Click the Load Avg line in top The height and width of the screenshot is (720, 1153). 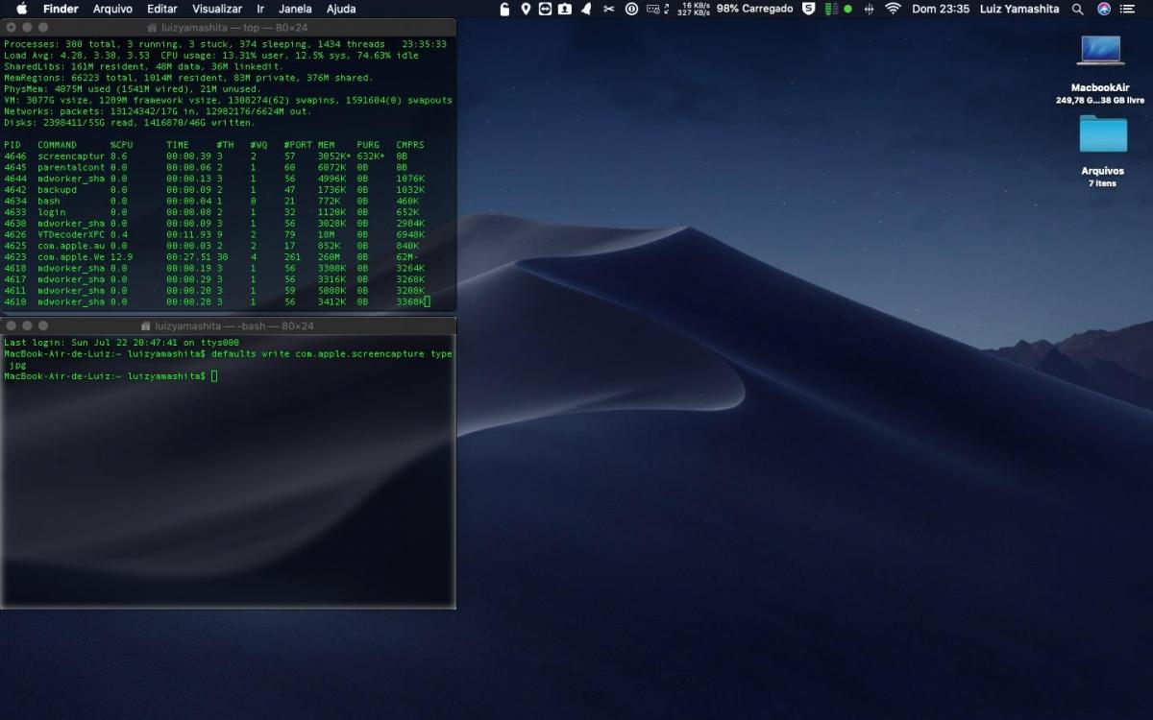click(x=211, y=56)
